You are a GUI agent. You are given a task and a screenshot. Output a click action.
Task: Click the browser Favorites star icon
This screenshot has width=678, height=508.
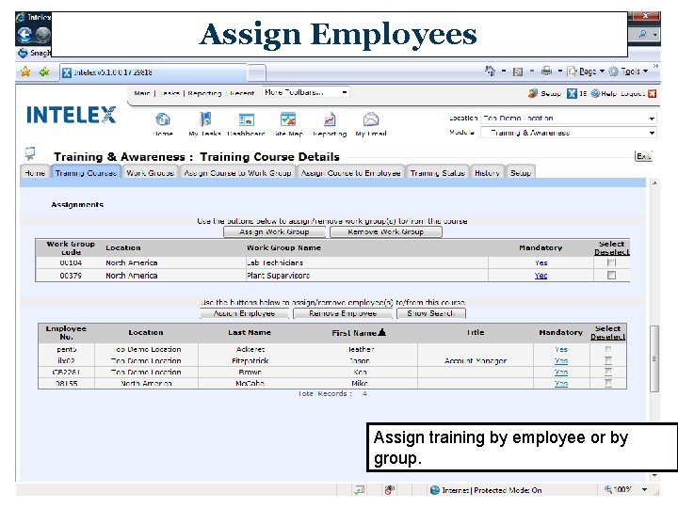coord(25,71)
